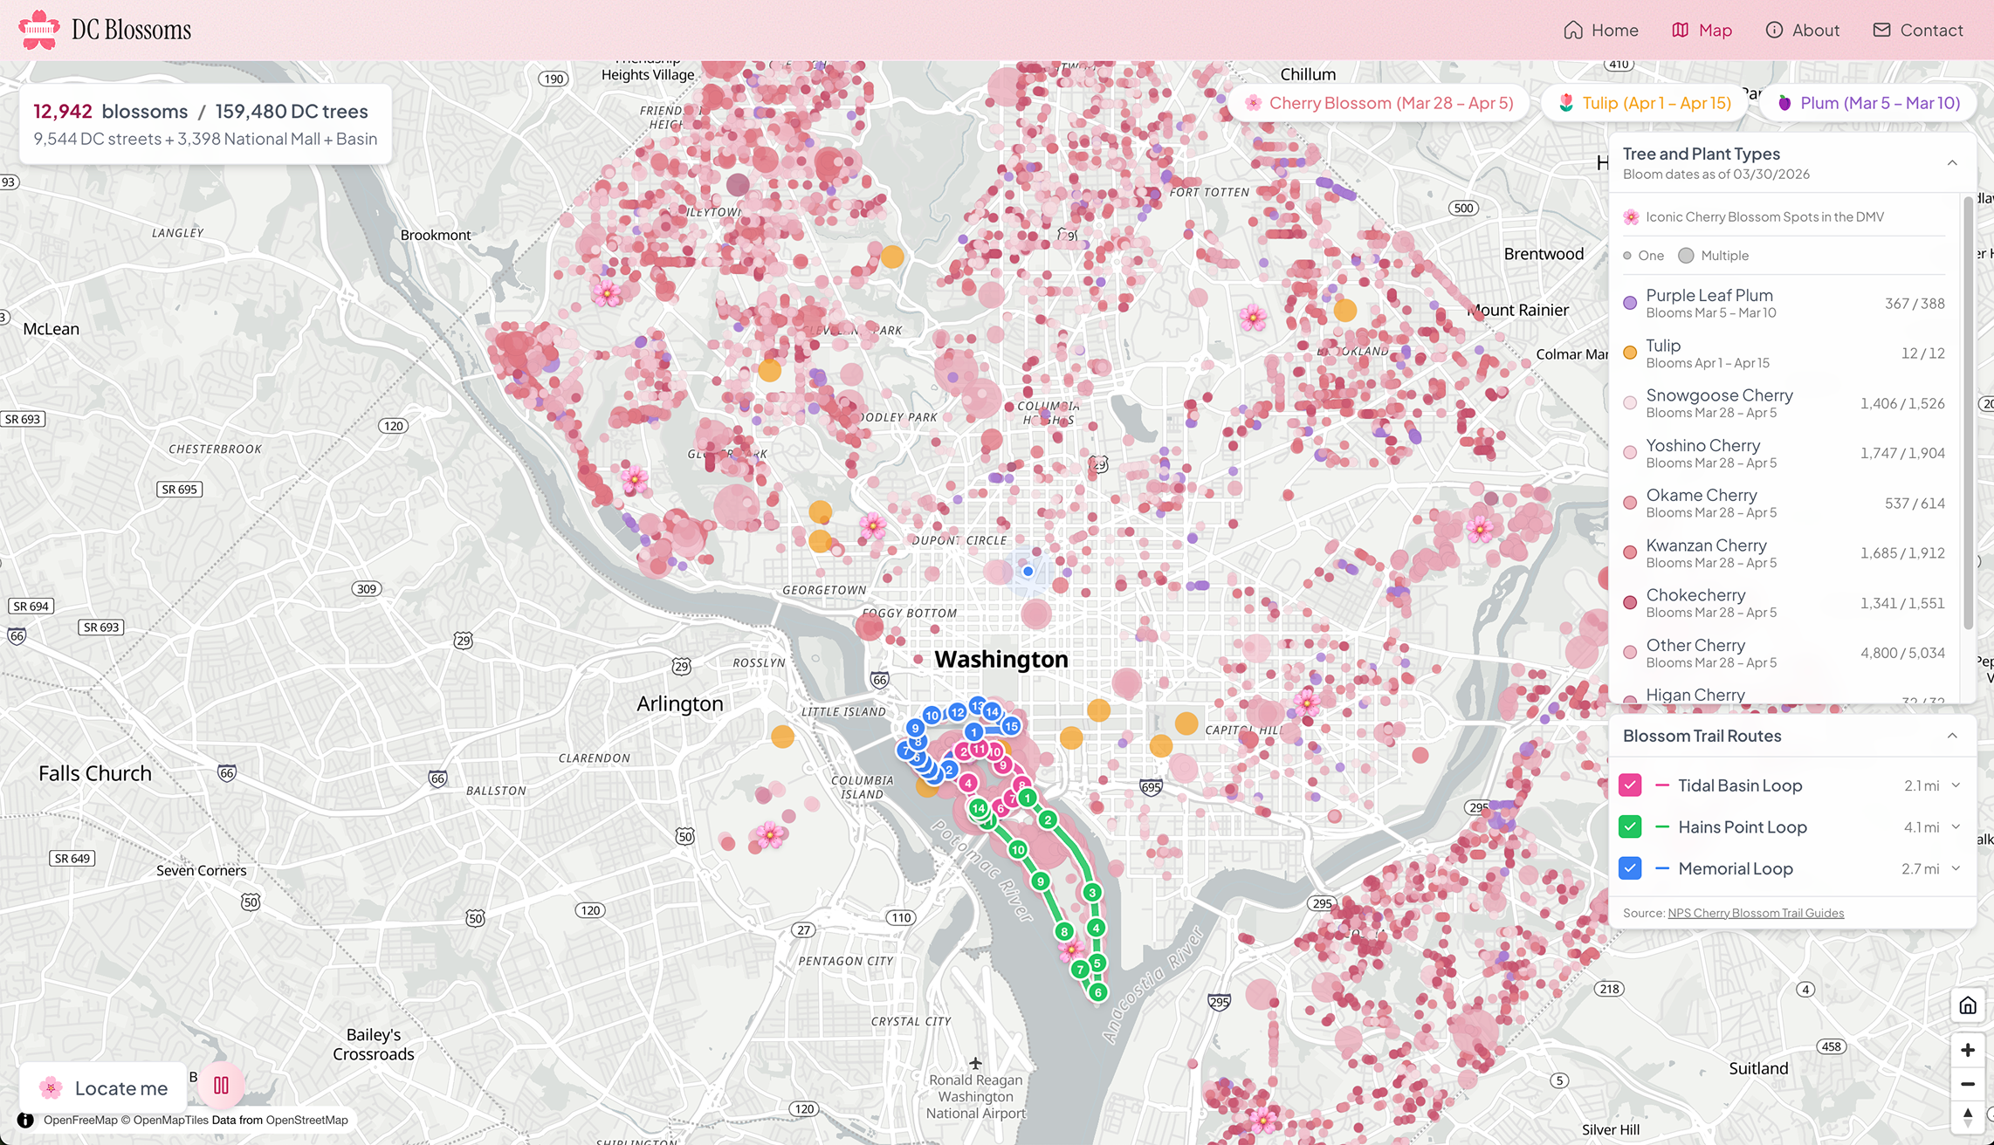Click green Hains Point marker 8
Screen dimensions: 1994x1145
[x=1064, y=932]
